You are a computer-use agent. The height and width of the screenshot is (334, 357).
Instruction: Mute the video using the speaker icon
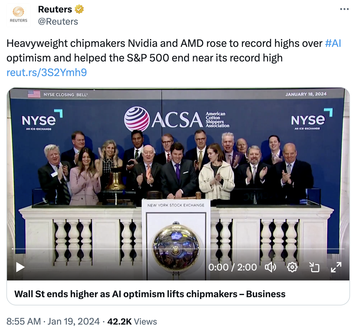270,267
